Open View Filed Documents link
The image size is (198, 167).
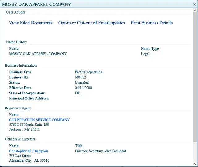click(x=31, y=23)
